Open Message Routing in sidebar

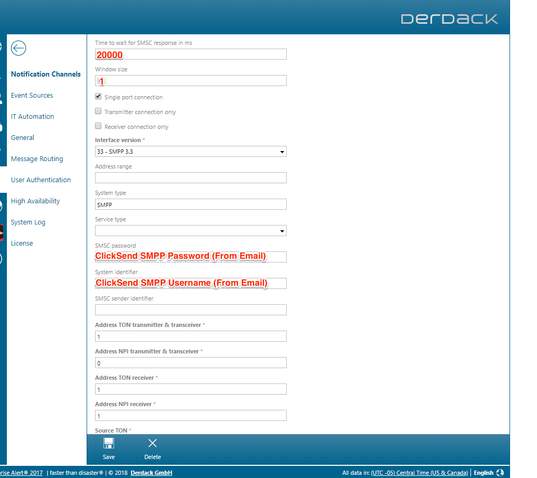[x=37, y=158]
